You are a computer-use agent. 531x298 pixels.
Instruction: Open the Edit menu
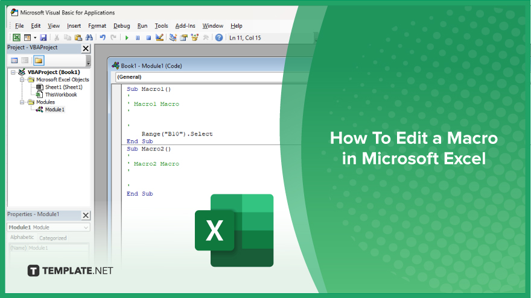(x=36, y=26)
